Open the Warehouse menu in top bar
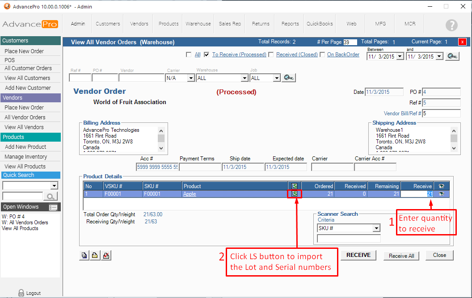 pos(198,24)
